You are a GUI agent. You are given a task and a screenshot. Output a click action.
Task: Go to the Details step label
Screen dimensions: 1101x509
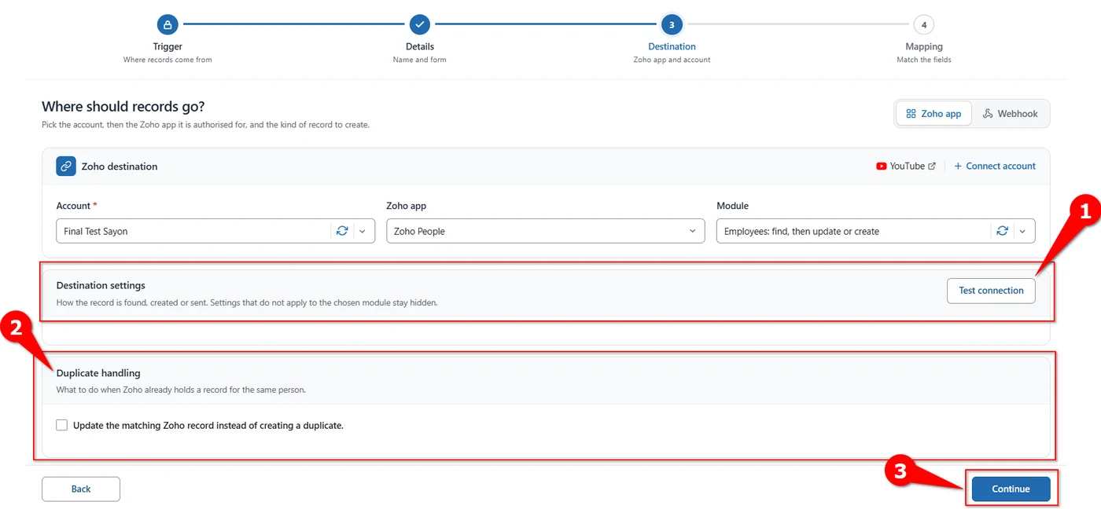420,46
